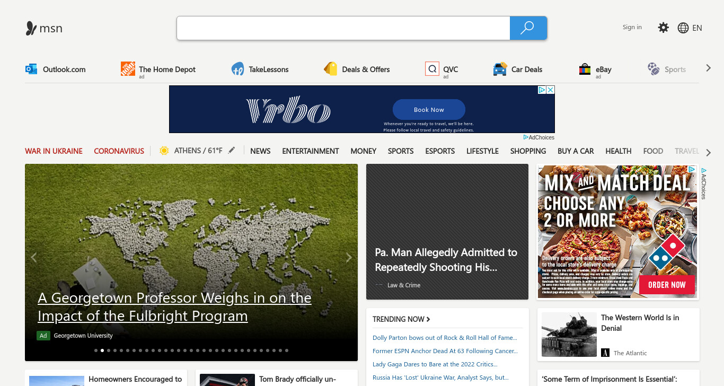
Task: Click the AdChoices icon on Vrbo ad
Action: pyautogui.click(x=542, y=90)
